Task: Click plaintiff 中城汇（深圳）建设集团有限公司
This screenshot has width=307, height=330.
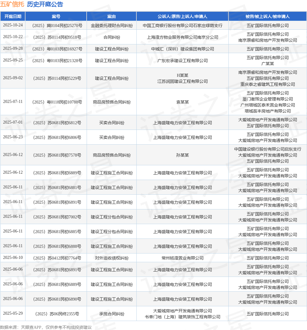Action: 183,49
